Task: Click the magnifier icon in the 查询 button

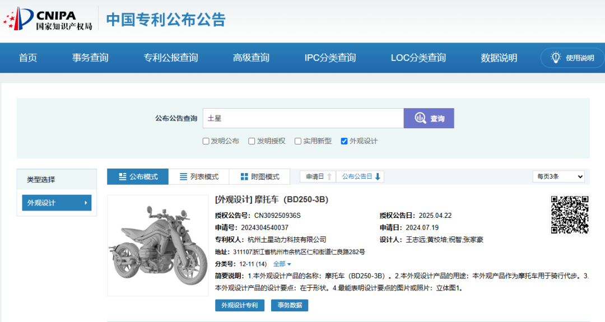Action: point(420,118)
